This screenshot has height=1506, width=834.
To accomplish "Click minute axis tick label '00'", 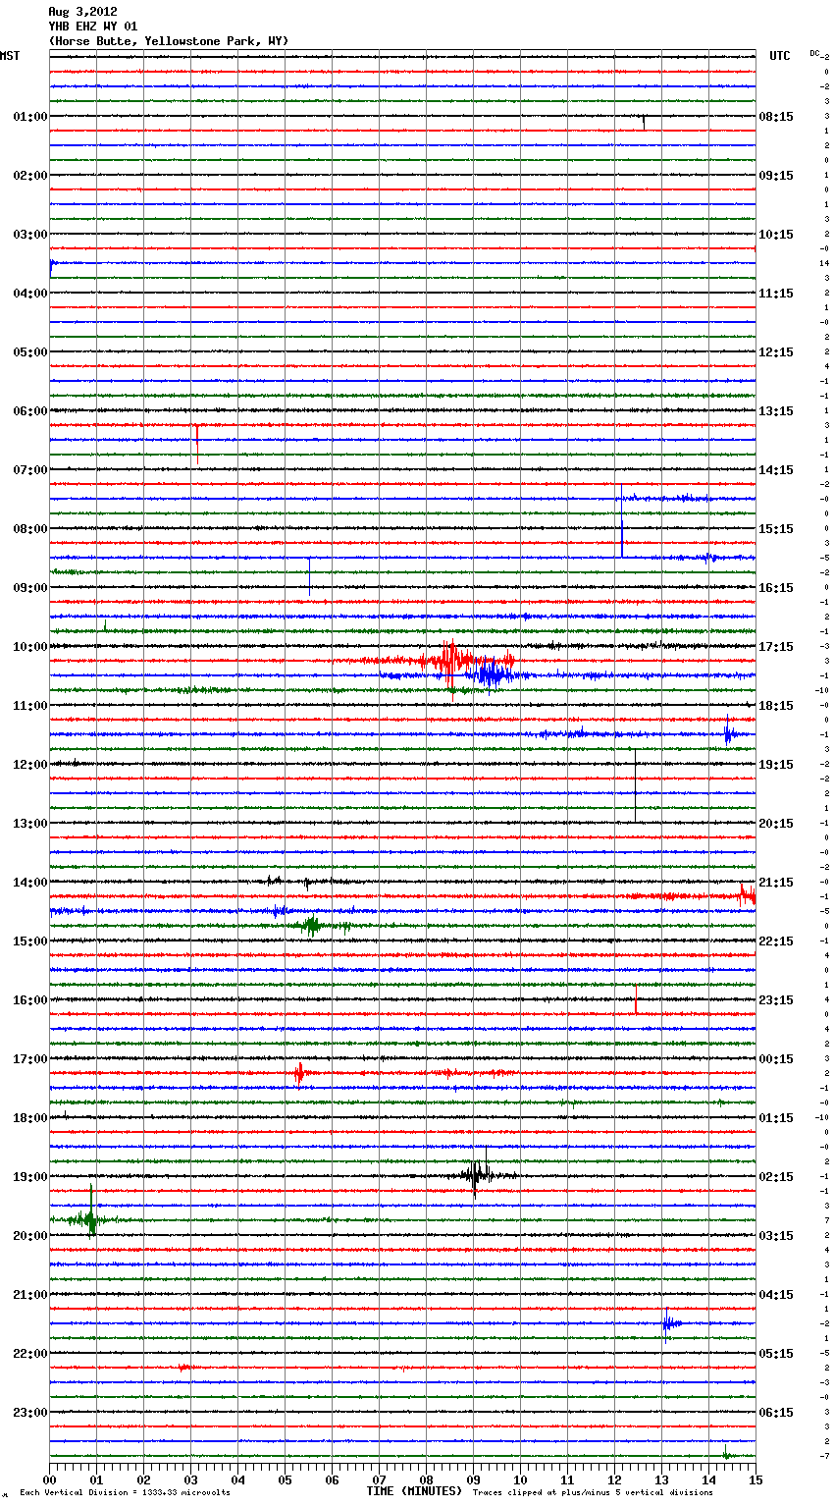I will (x=49, y=1479).
